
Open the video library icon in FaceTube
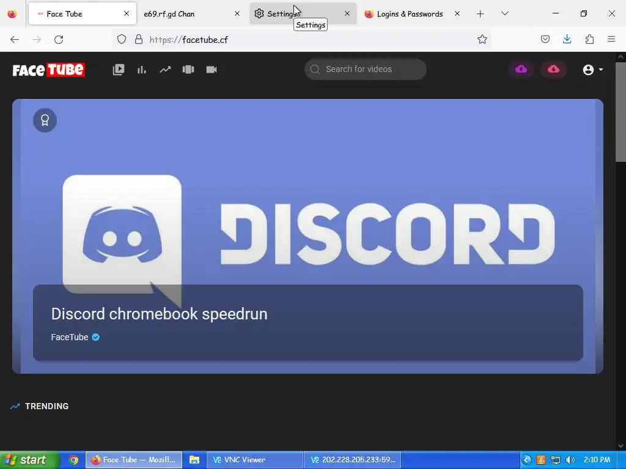(119, 70)
